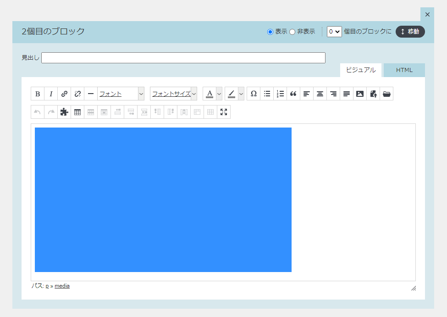Select the 表示 radio button
Image resolution: width=447 pixels, height=317 pixels.
click(x=270, y=32)
